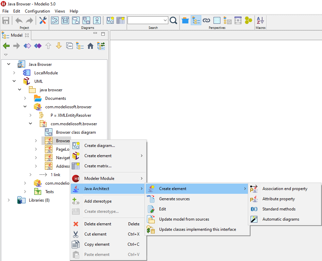Click the Save project toolbar icon
Screen dimensions: 322x261
tap(6, 20)
